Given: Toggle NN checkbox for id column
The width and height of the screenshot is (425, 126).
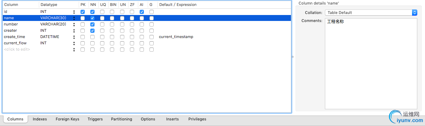Looking at the screenshot, I should click(92, 12).
